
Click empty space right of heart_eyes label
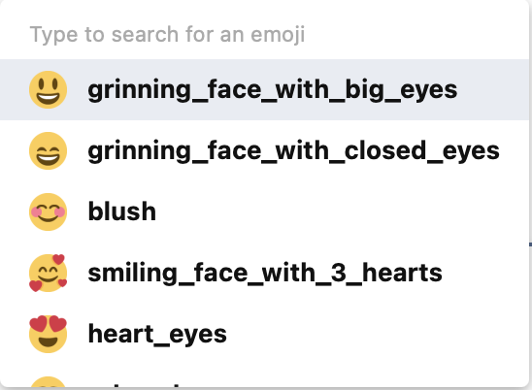click(373, 334)
